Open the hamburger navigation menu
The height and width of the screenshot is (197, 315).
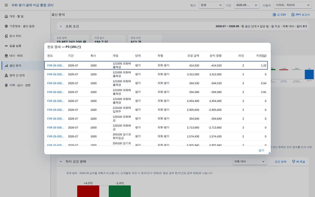(x=6, y=5)
